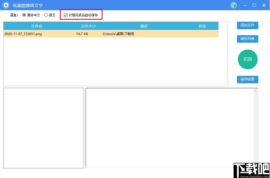270x178 pixels.
Task: Open the help question mark icon
Action: point(234,5)
